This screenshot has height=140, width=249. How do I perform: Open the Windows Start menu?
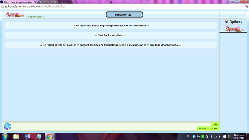[5, 136]
